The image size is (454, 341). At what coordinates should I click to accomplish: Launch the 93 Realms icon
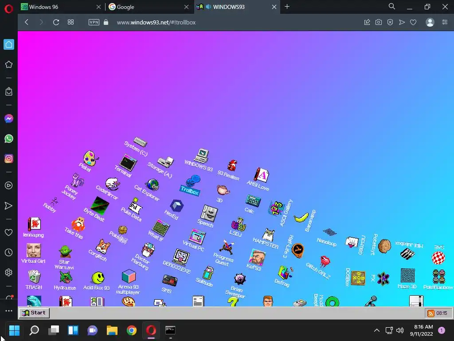[x=232, y=165]
